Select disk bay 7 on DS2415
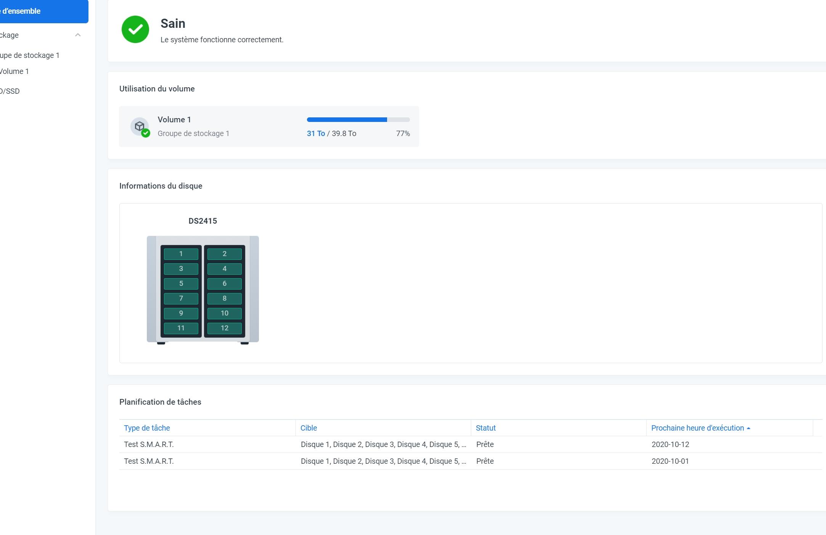The image size is (826, 535). pos(181,298)
